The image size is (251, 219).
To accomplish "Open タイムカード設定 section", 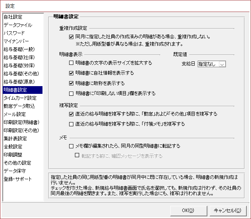I will 20,98.
